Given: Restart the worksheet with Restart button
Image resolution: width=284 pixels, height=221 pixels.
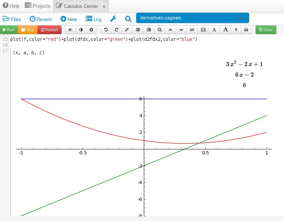Looking at the screenshot, I should click(x=50, y=30).
